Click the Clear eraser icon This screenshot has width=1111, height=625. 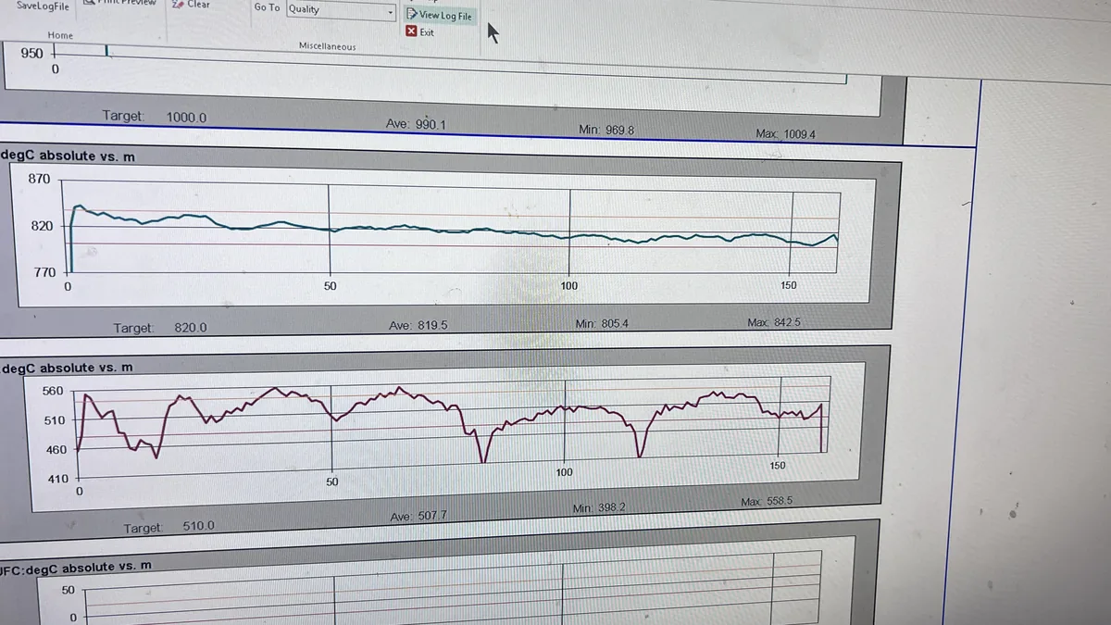pos(177,4)
